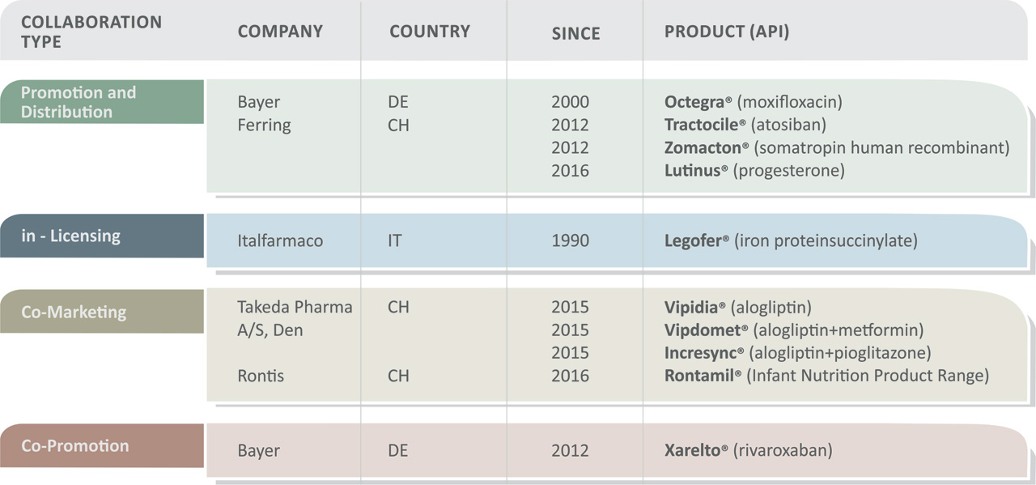The image size is (1036, 485).
Task: Click the SINCE column header
Action: 576,33
